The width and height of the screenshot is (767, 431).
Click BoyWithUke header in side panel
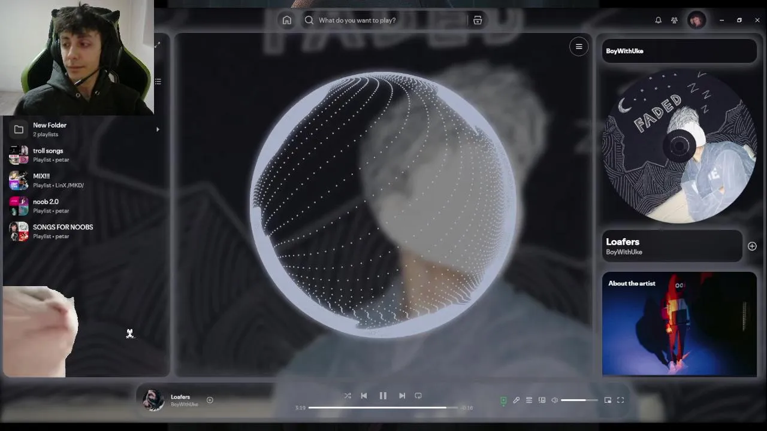tap(624, 51)
